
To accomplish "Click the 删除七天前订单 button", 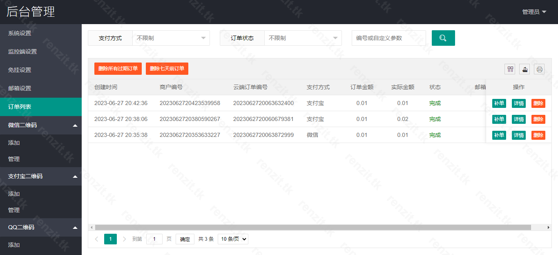I will coord(167,69).
